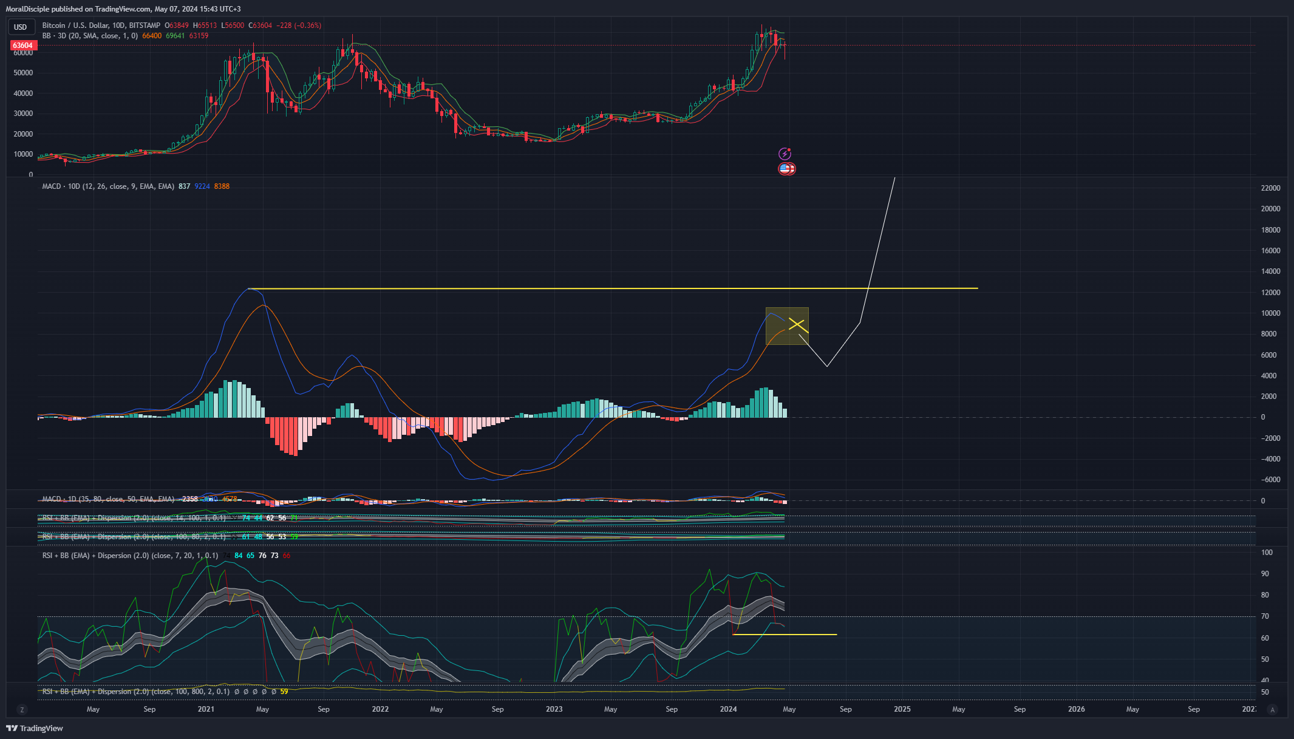This screenshot has width=1294, height=739.
Task: Toggle the A auto-scale button
Action: pyautogui.click(x=1273, y=709)
